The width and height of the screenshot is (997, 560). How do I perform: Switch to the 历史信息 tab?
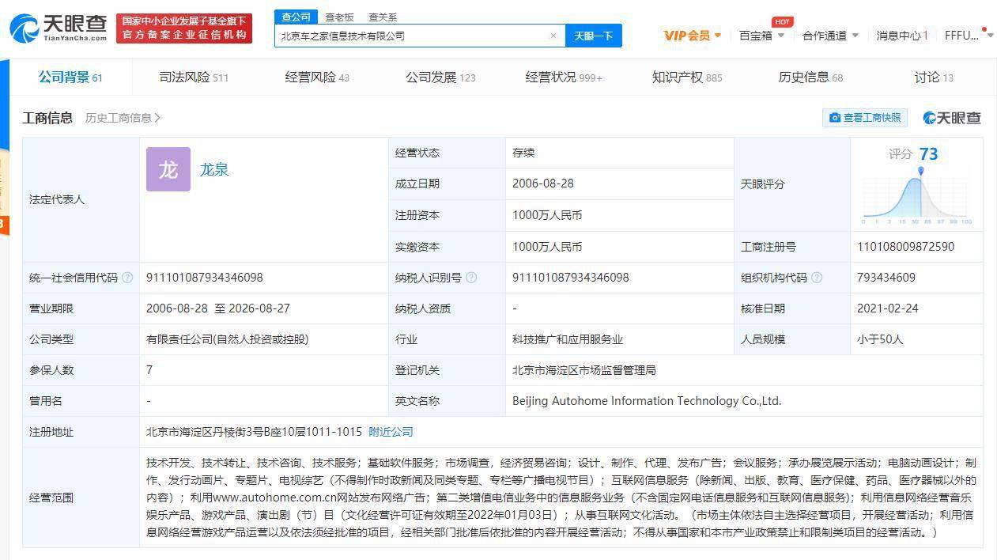pos(810,78)
